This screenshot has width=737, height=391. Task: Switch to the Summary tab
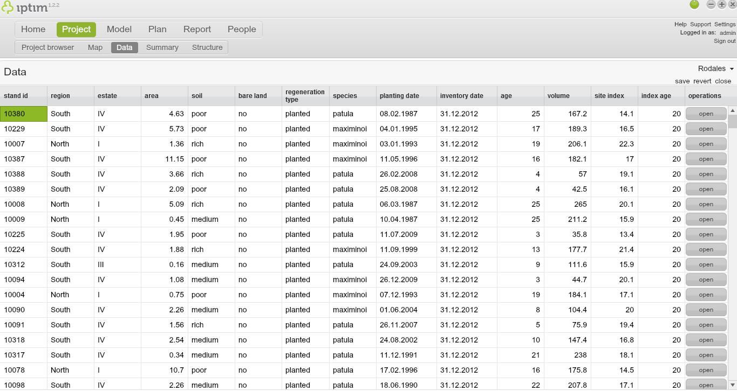(x=162, y=47)
